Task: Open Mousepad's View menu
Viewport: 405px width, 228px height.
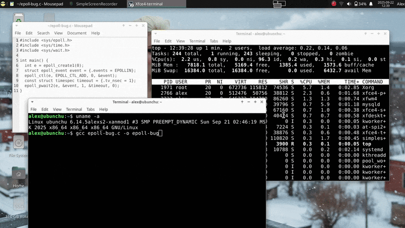Action: 58,33
